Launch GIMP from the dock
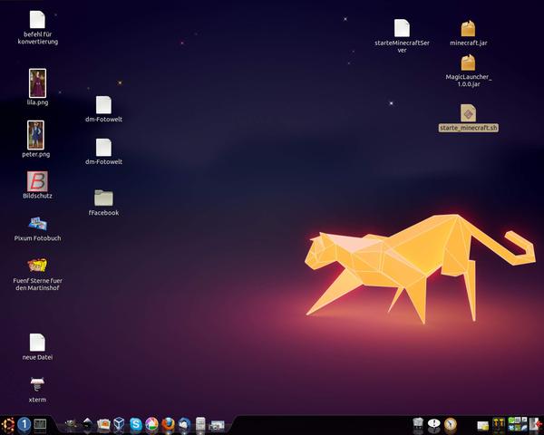544x435 pixels. click(71, 424)
